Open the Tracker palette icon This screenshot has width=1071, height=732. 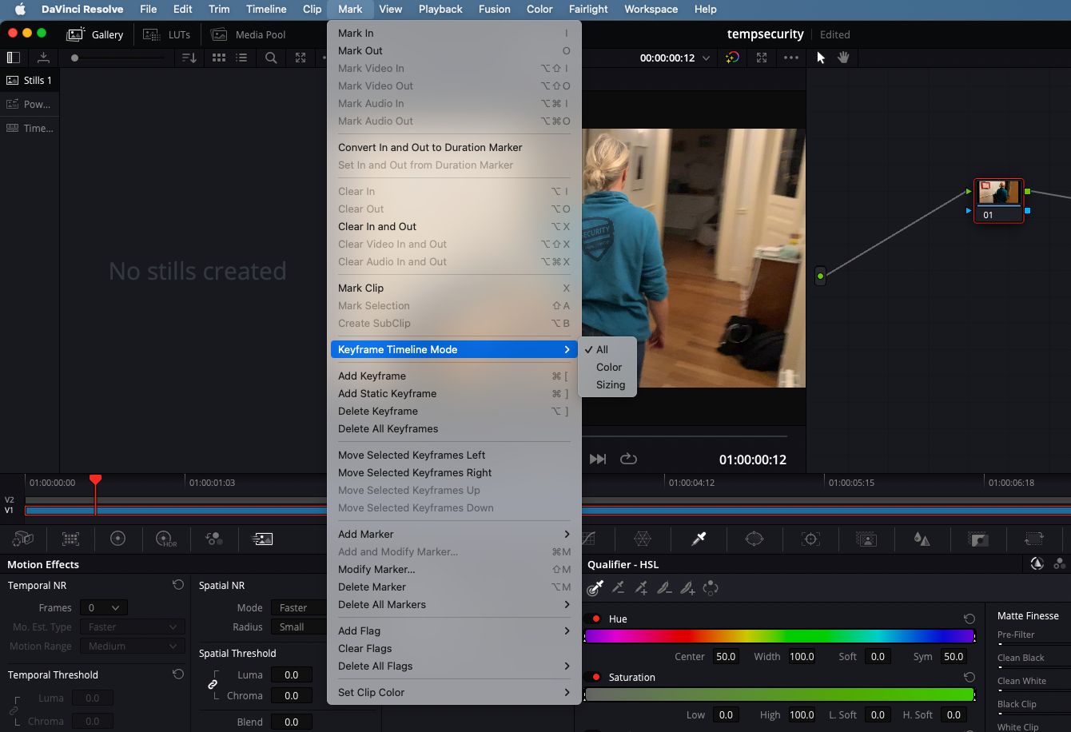pyautogui.click(x=810, y=539)
